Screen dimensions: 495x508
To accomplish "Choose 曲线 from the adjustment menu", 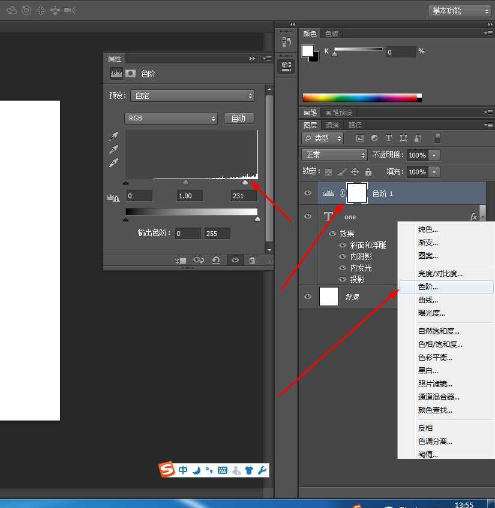I will (x=427, y=300).
